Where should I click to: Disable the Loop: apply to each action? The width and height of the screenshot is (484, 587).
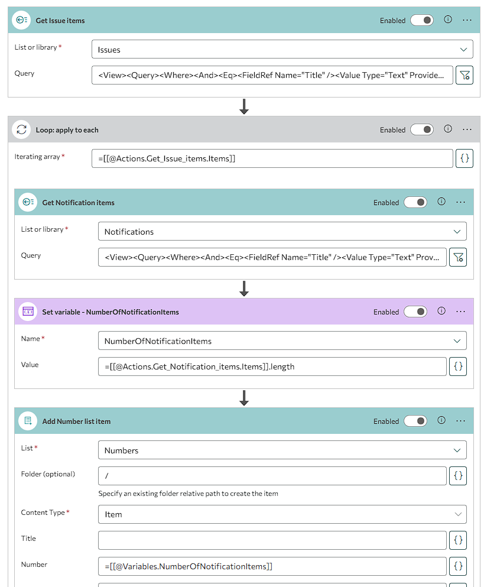pyautogui.click(x=421, y=129)
